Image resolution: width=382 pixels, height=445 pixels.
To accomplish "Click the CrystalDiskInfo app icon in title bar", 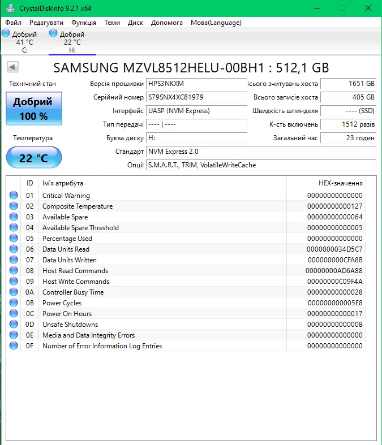I will (10, 8).
